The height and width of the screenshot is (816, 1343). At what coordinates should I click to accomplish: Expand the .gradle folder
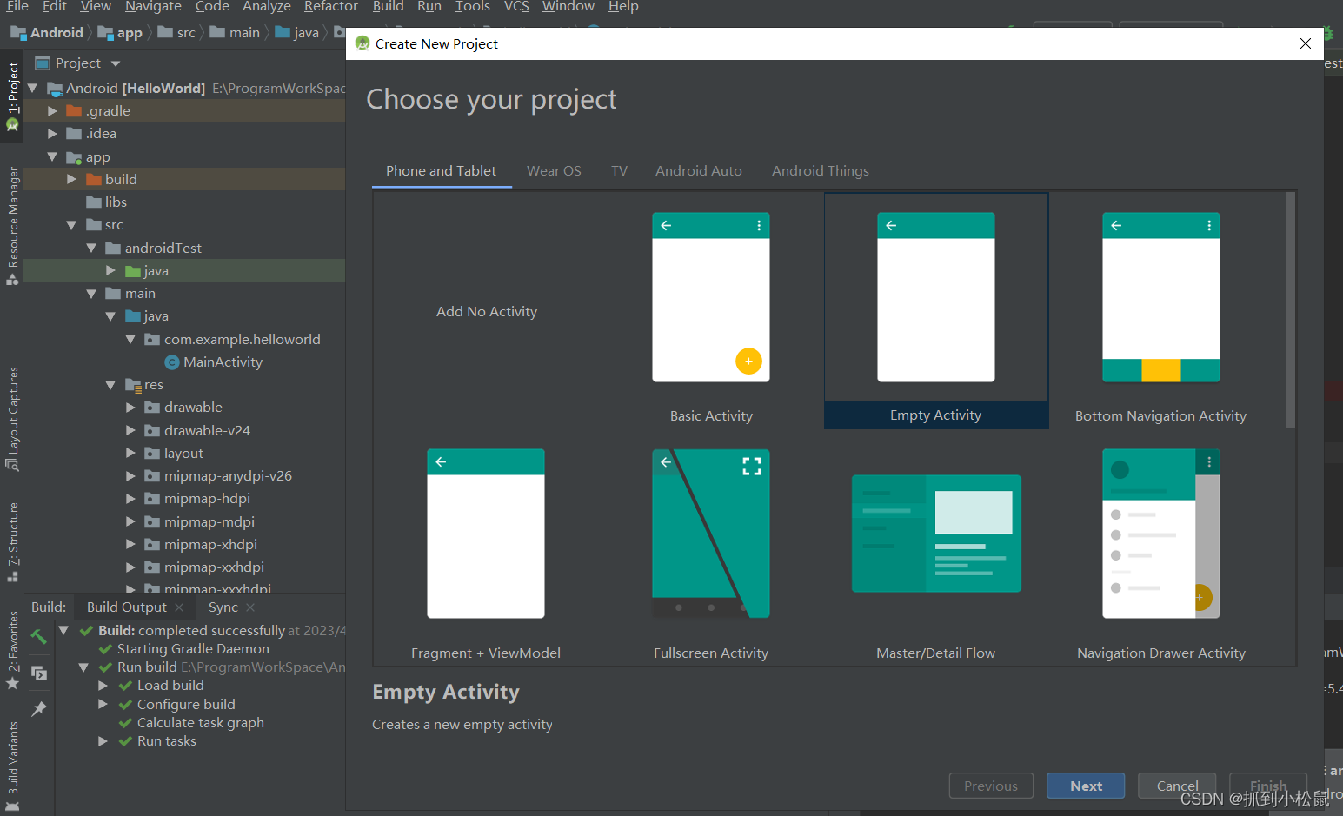point(52,110)
